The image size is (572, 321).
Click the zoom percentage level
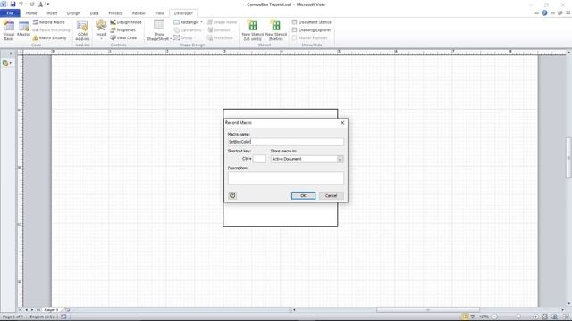coord(484,317)
